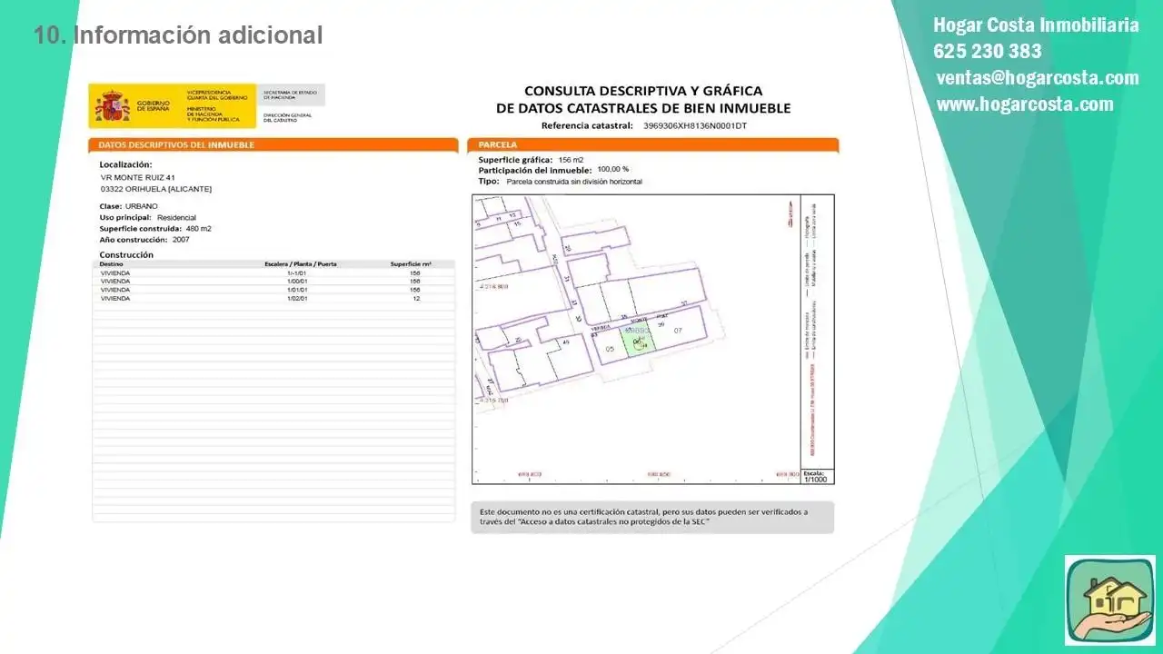
Task: Select the 1/02/01 table cell
Action: 298,299
